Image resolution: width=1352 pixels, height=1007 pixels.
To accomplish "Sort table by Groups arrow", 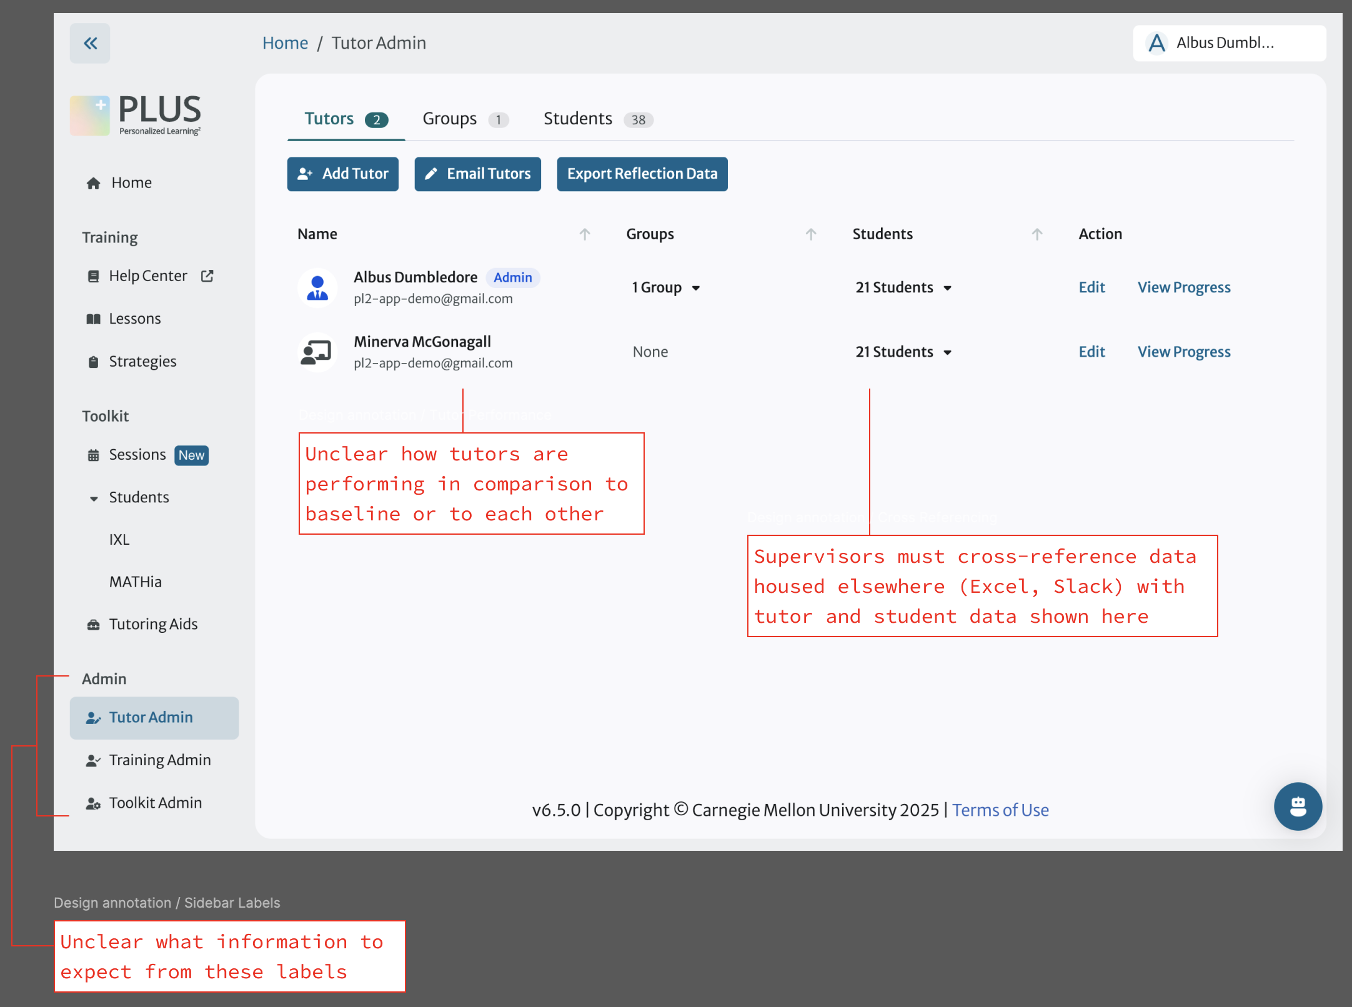I will 811,234.
